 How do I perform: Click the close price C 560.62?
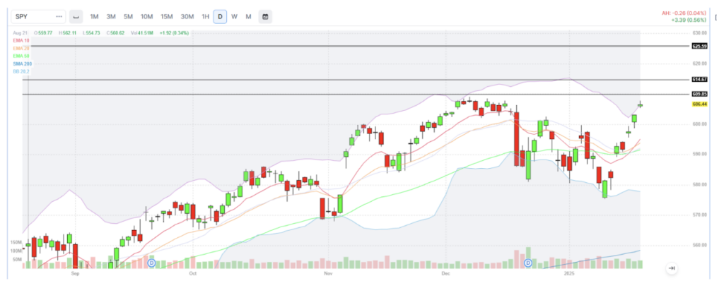point(115,32)
